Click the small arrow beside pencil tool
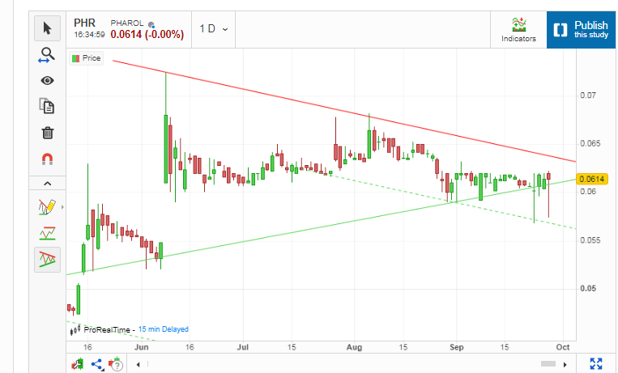This screenshot has width=618, height=373. coord(62,207)
